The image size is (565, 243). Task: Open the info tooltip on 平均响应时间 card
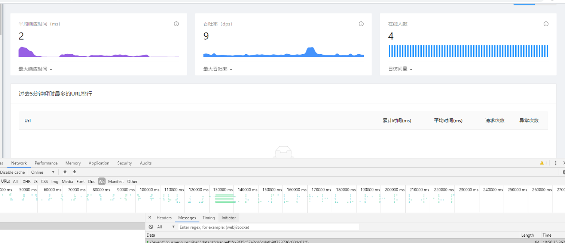tap(176, 24)
